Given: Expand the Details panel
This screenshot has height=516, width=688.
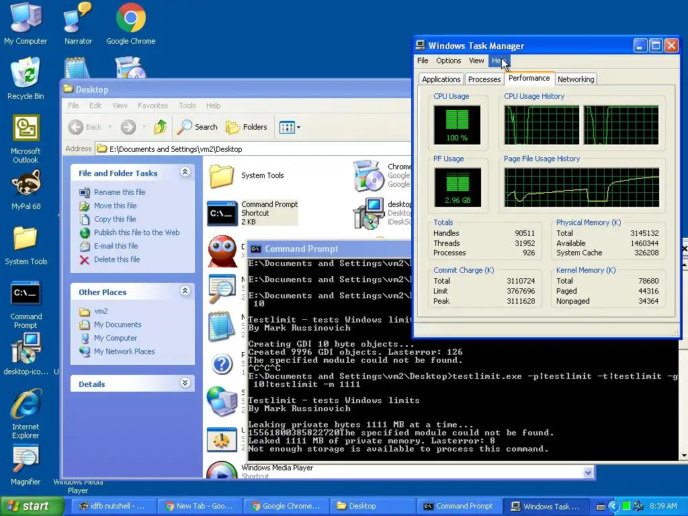Looking at the screenshot, I should (185, 382).
